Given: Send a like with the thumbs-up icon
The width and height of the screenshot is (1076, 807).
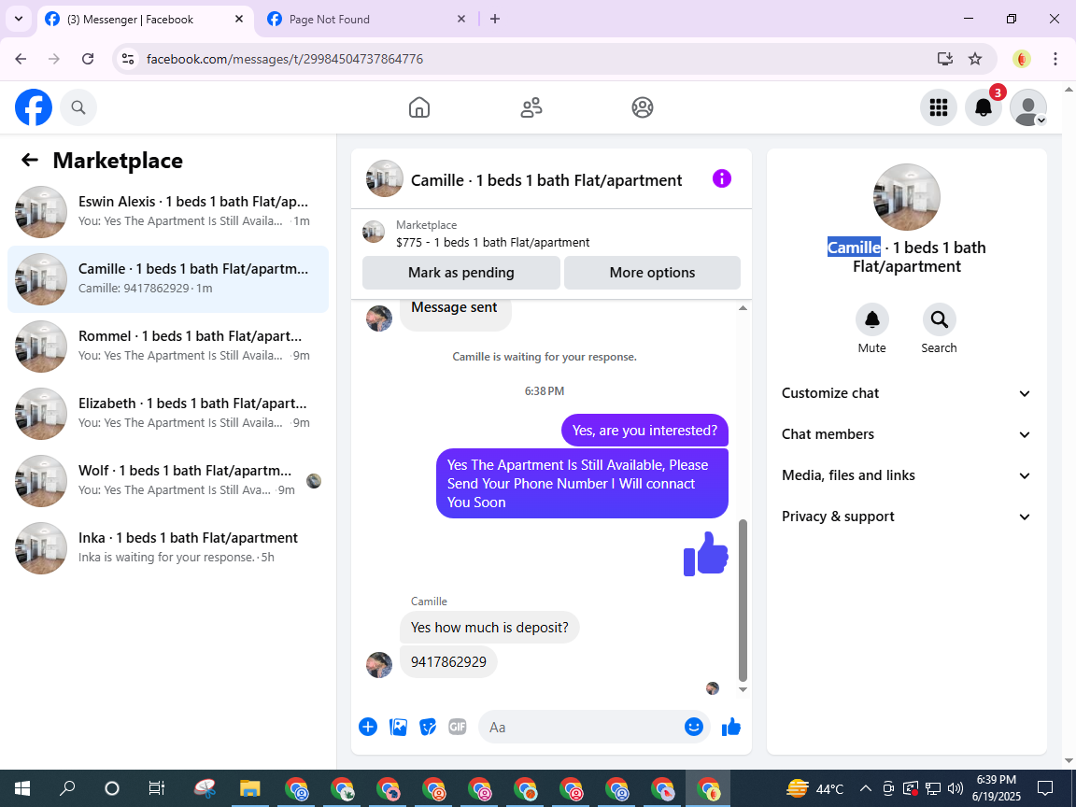Looking at the screenshot, I should 731,727.
